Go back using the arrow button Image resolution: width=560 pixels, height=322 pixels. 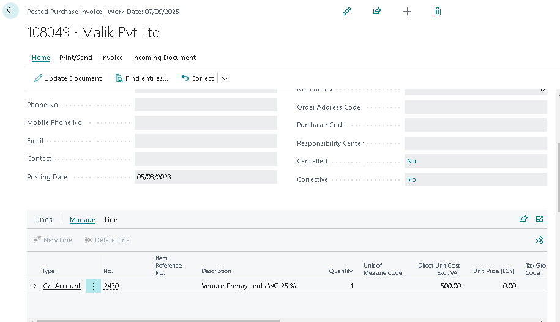11,11
